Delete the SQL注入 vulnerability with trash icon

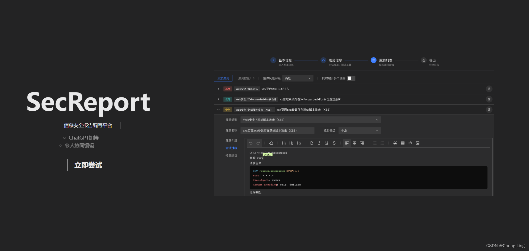[489, 89]
